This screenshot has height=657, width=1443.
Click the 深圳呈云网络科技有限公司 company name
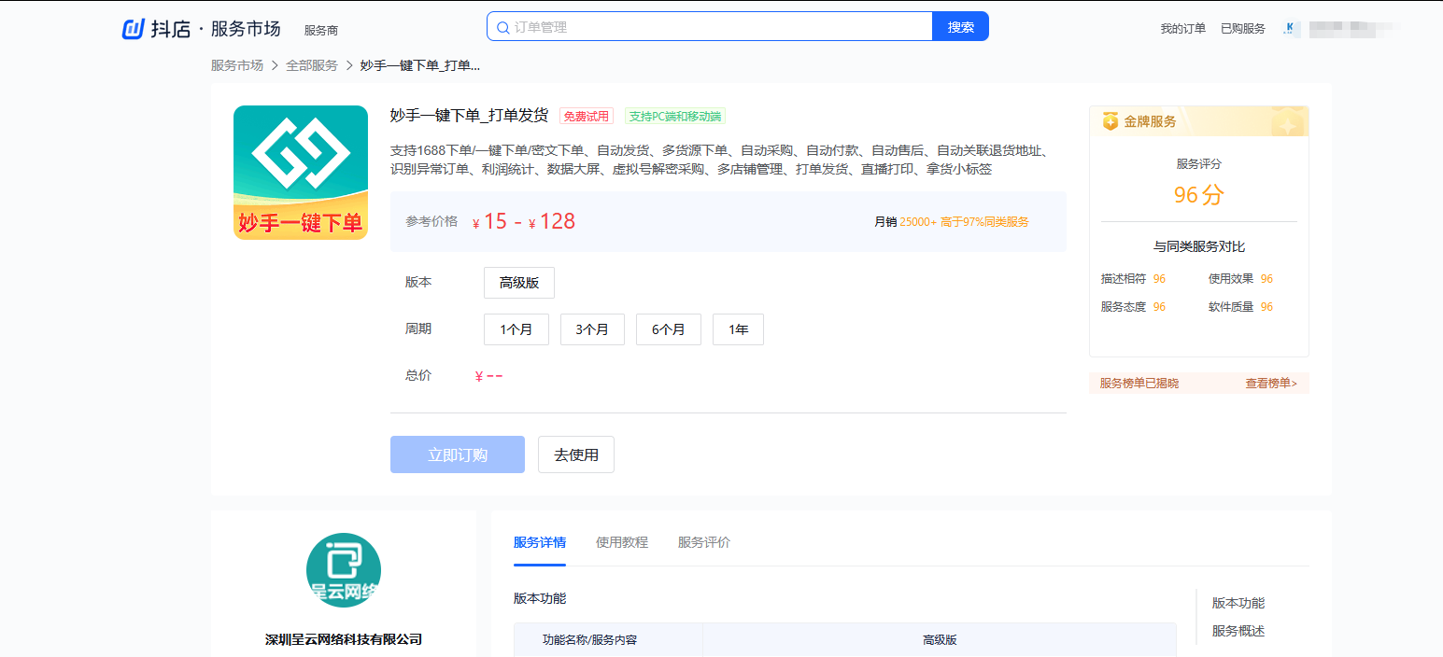pos(344,639)
